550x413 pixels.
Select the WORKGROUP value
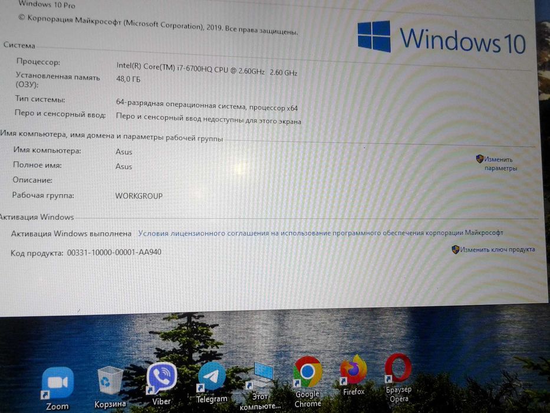139,196
